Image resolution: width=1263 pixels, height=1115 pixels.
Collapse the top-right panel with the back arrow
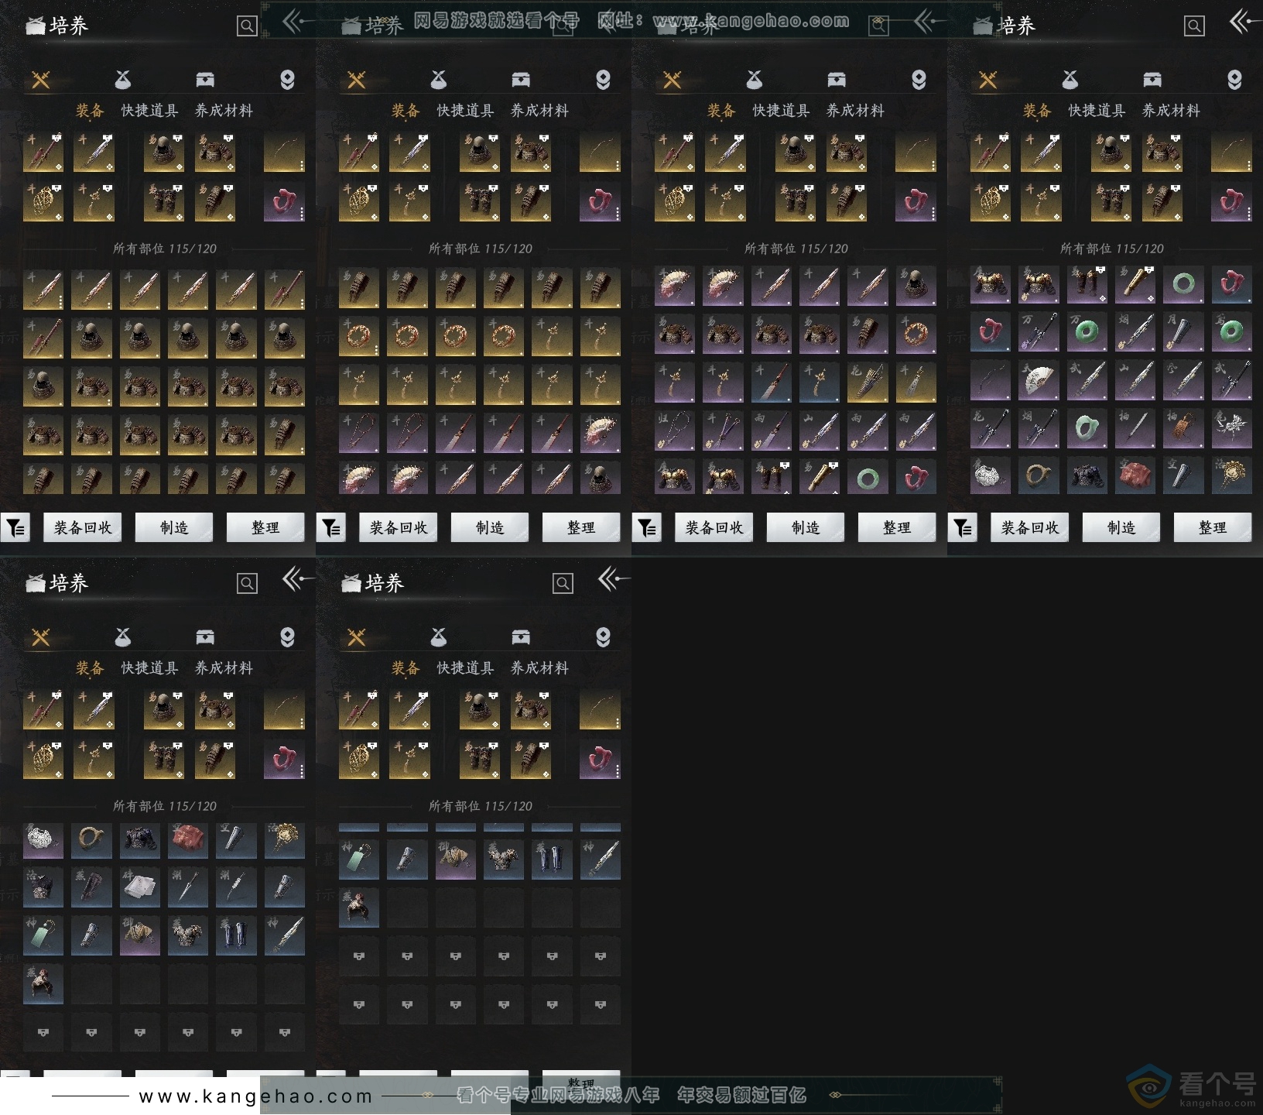[1244, 21]
